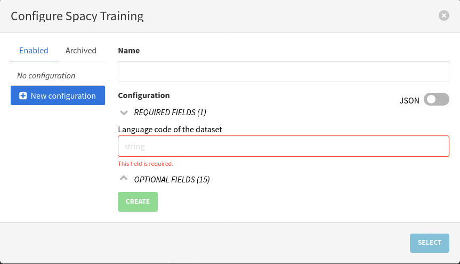Open the Archived tab

80,51
